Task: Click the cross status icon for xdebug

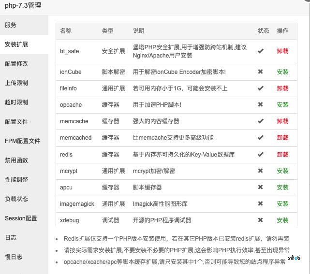Action: 261,220
